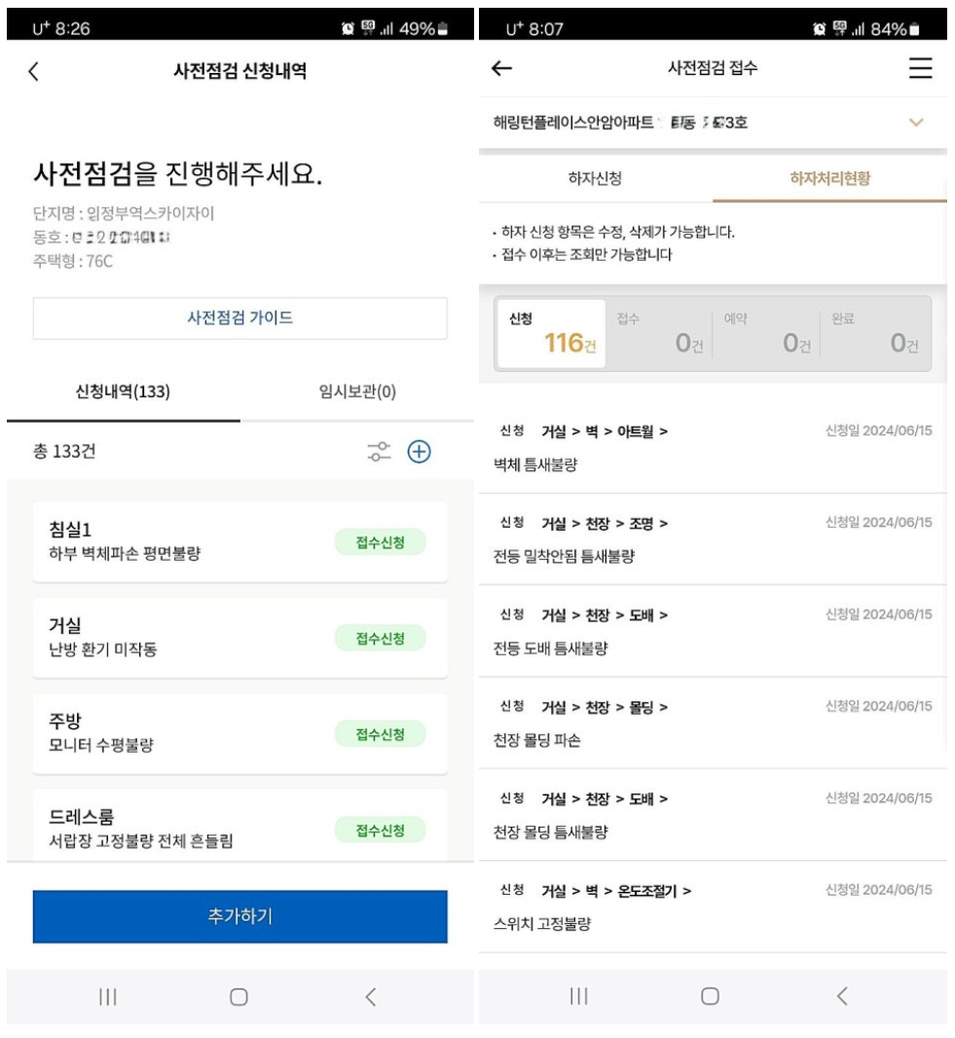Tap the right phone's recent apps button

tap(579, 995)
